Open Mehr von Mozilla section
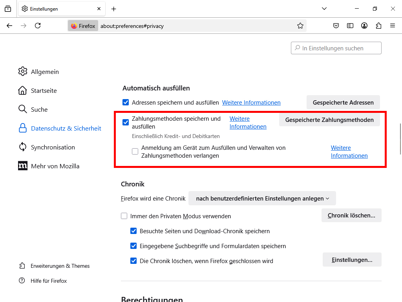The height and width of the screenshot is (302, 402). click(55, 166)
